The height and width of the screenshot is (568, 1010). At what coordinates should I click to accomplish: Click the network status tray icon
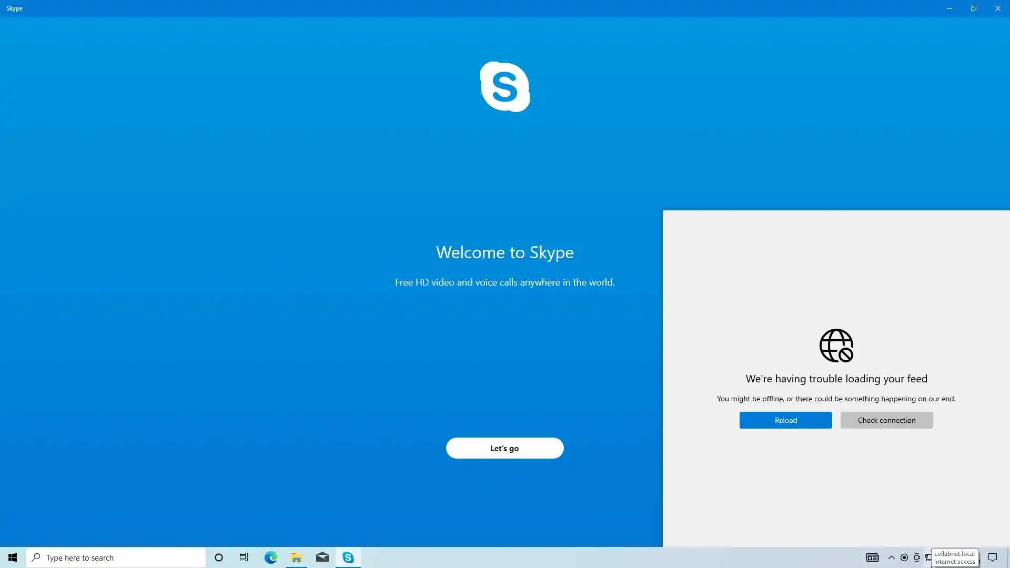pyautogui.click(x=928, y=558)
